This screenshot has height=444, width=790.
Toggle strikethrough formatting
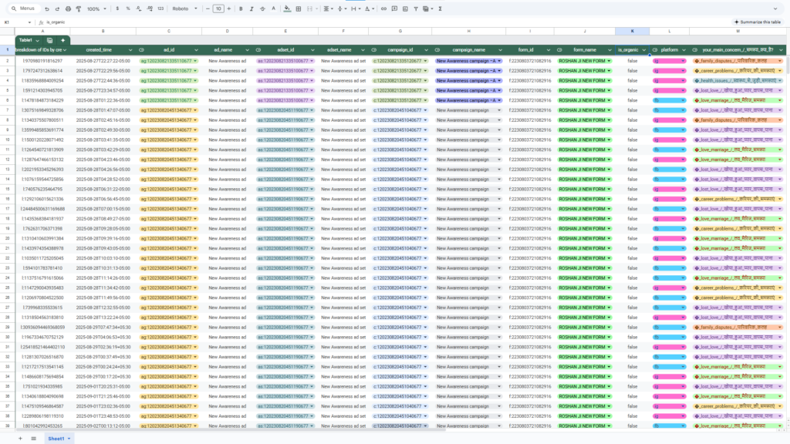(262, 8)
